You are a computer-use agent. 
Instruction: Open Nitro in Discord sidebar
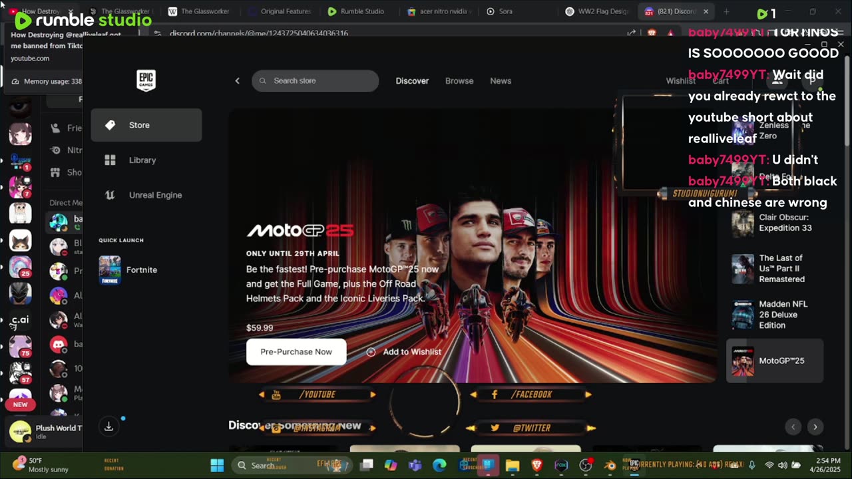coord(67,150)
